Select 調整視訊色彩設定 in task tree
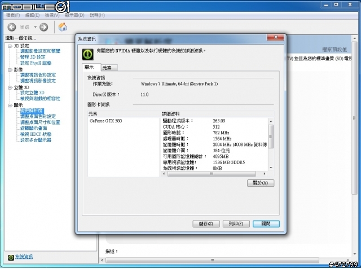This screenshot has height=269, width=361. [38, 75]
